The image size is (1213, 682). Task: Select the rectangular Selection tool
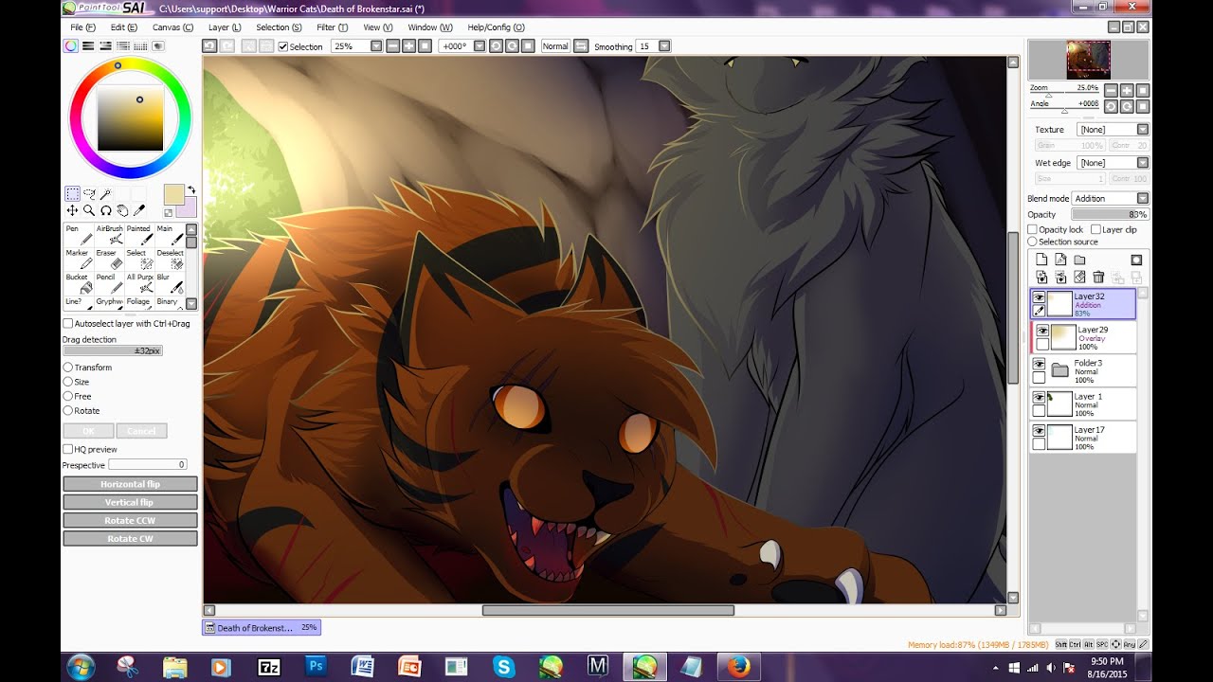72,193
